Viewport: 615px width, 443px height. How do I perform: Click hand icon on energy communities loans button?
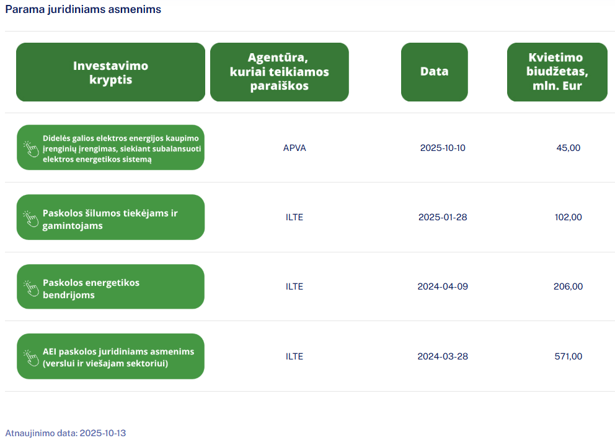pos(31,288)
